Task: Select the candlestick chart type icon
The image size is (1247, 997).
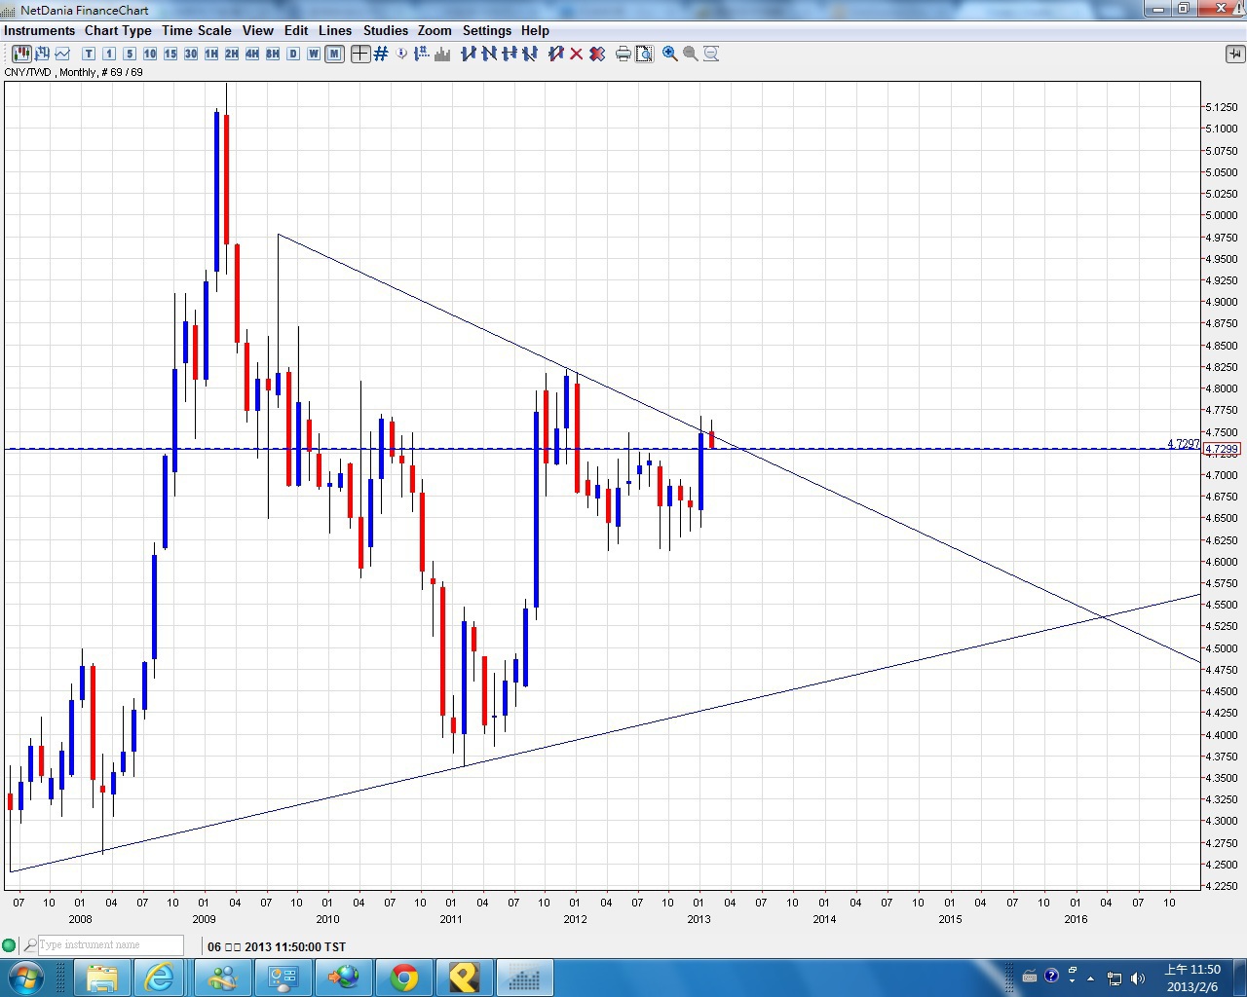Action: click(x=21, y=54)
